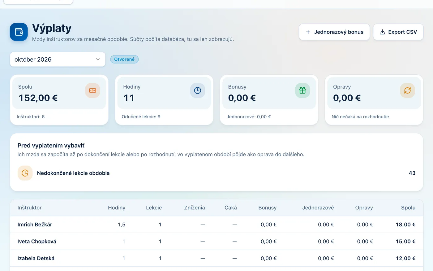Screen dimensions: 433x271
Task: Click the count 43 of unfinished lessons
Action: point(412,173)
